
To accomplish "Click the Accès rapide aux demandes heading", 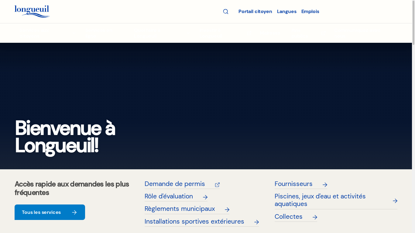I will pyautogui.click(x=72, y=188).
